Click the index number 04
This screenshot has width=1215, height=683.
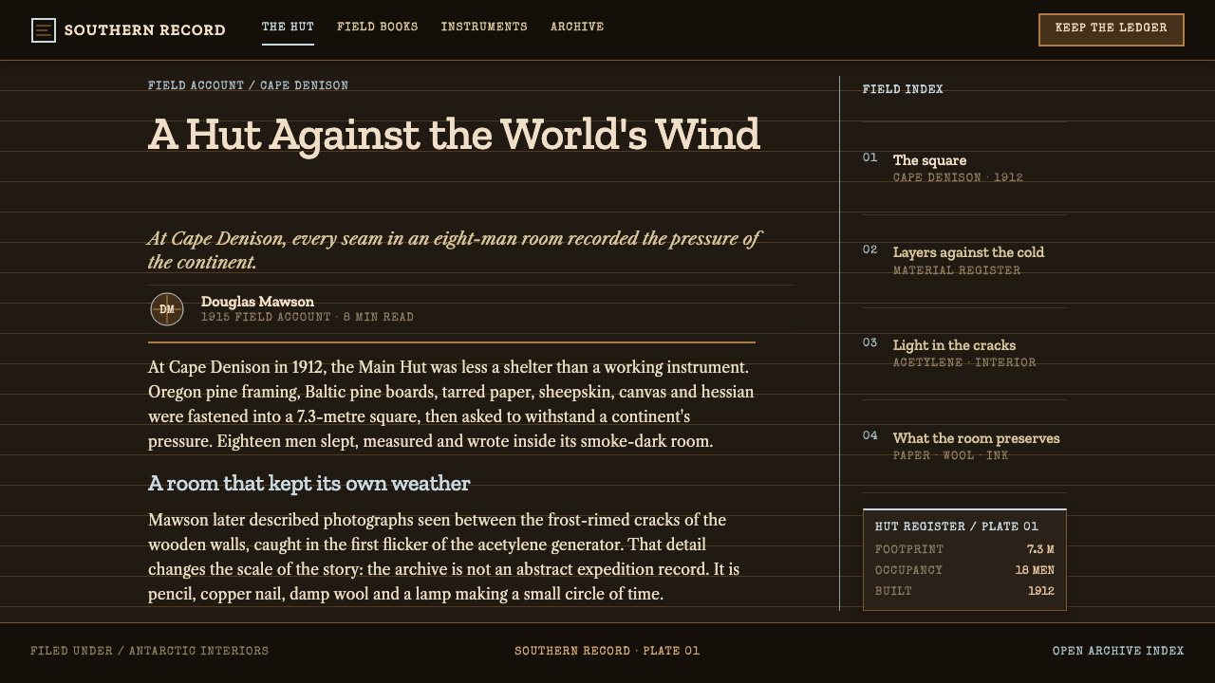coord(870,435)
